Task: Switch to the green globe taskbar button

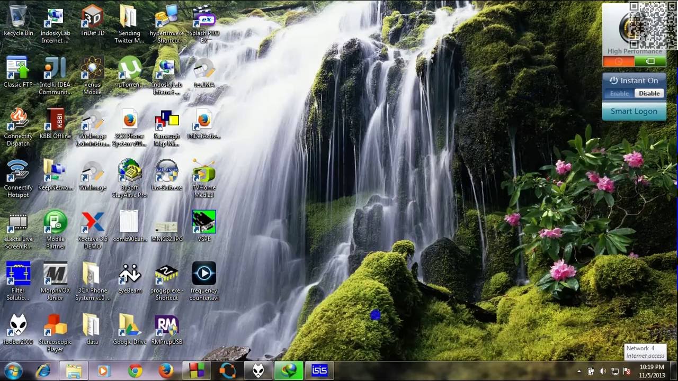Action: (x=289, y=371)
